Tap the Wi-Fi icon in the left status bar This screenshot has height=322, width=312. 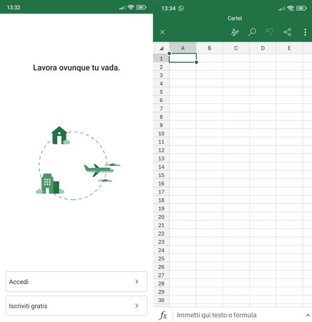[130, 7]
